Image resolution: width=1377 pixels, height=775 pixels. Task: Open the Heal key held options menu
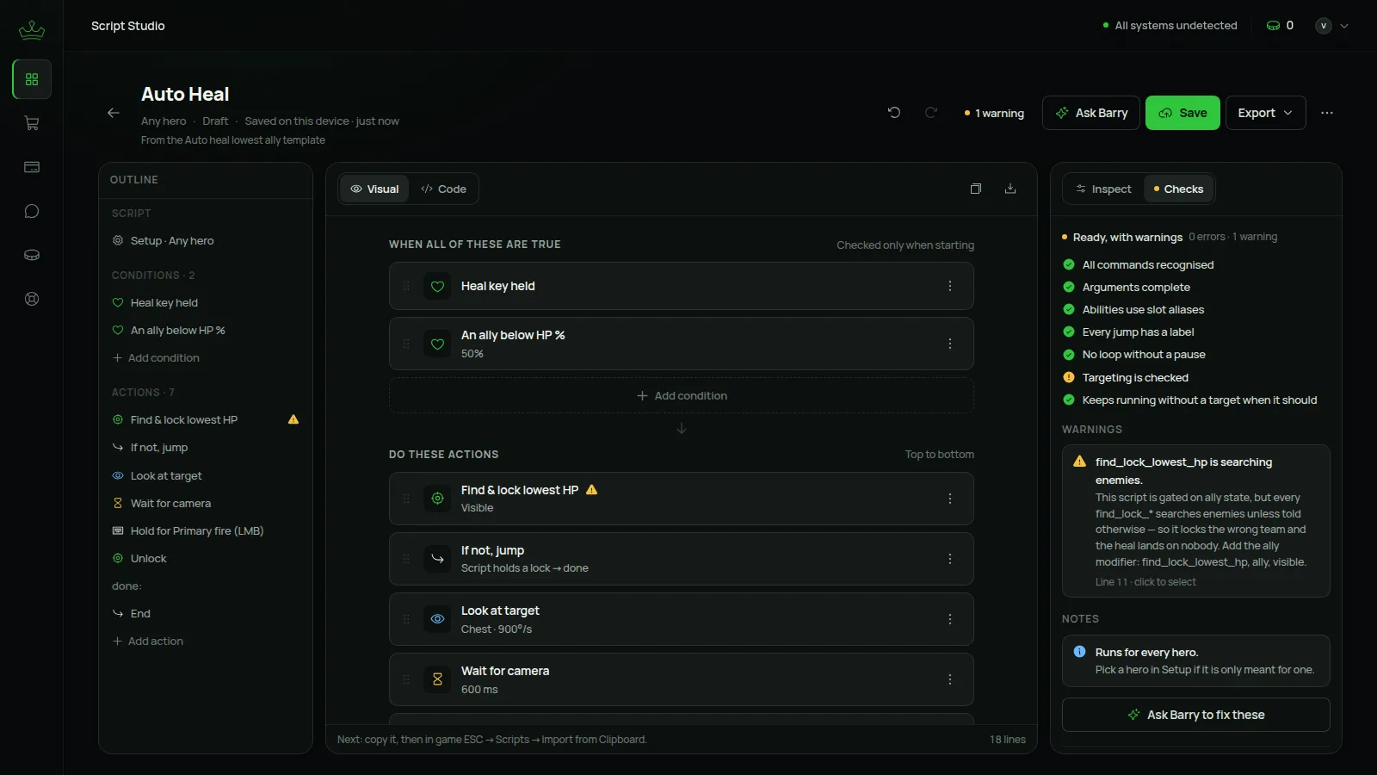click(x=950, y=286)
